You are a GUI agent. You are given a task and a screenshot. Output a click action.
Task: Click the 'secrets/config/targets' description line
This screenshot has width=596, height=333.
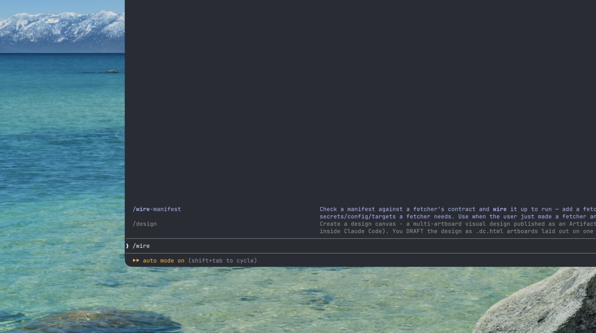point(458,217)
